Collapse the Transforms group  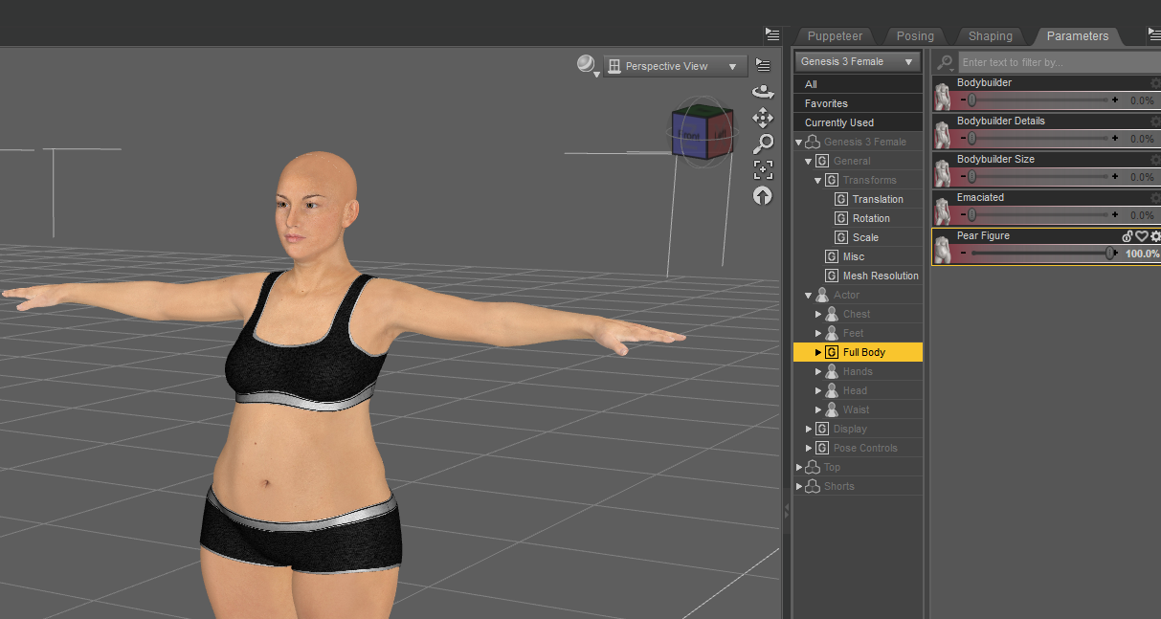(818, 180)
